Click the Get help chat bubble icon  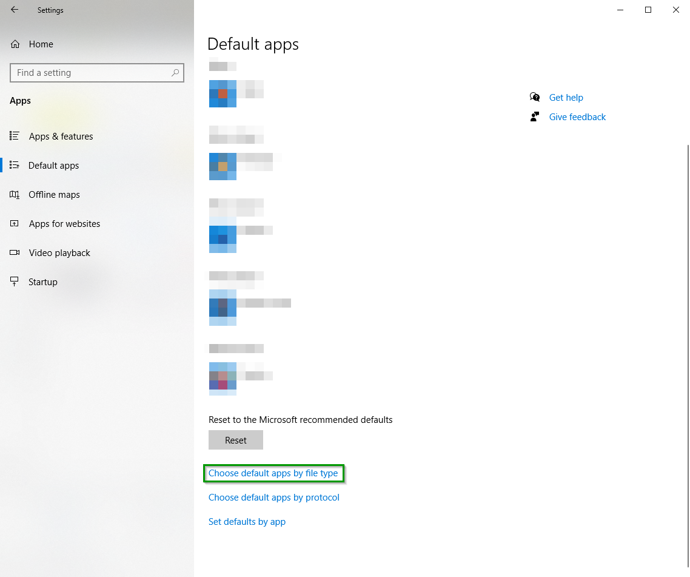coord(535,98)
